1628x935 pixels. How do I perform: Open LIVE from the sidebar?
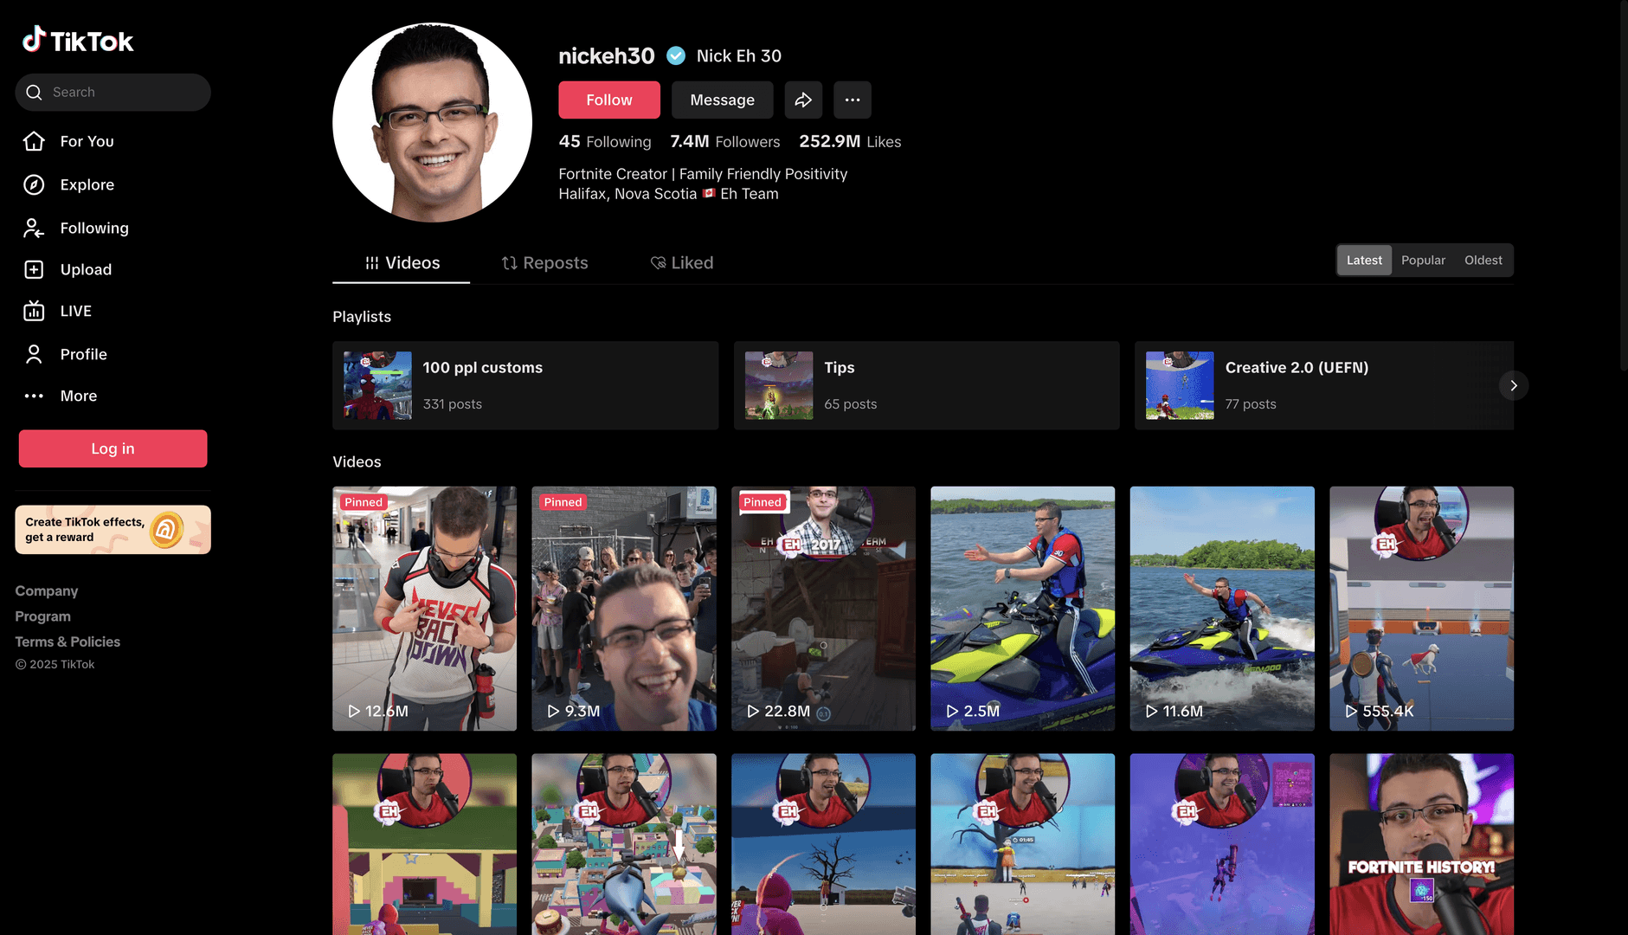[75, 311]
